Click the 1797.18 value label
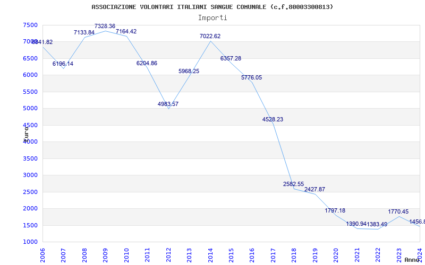The image size is (425, 265). coord(335,210)
